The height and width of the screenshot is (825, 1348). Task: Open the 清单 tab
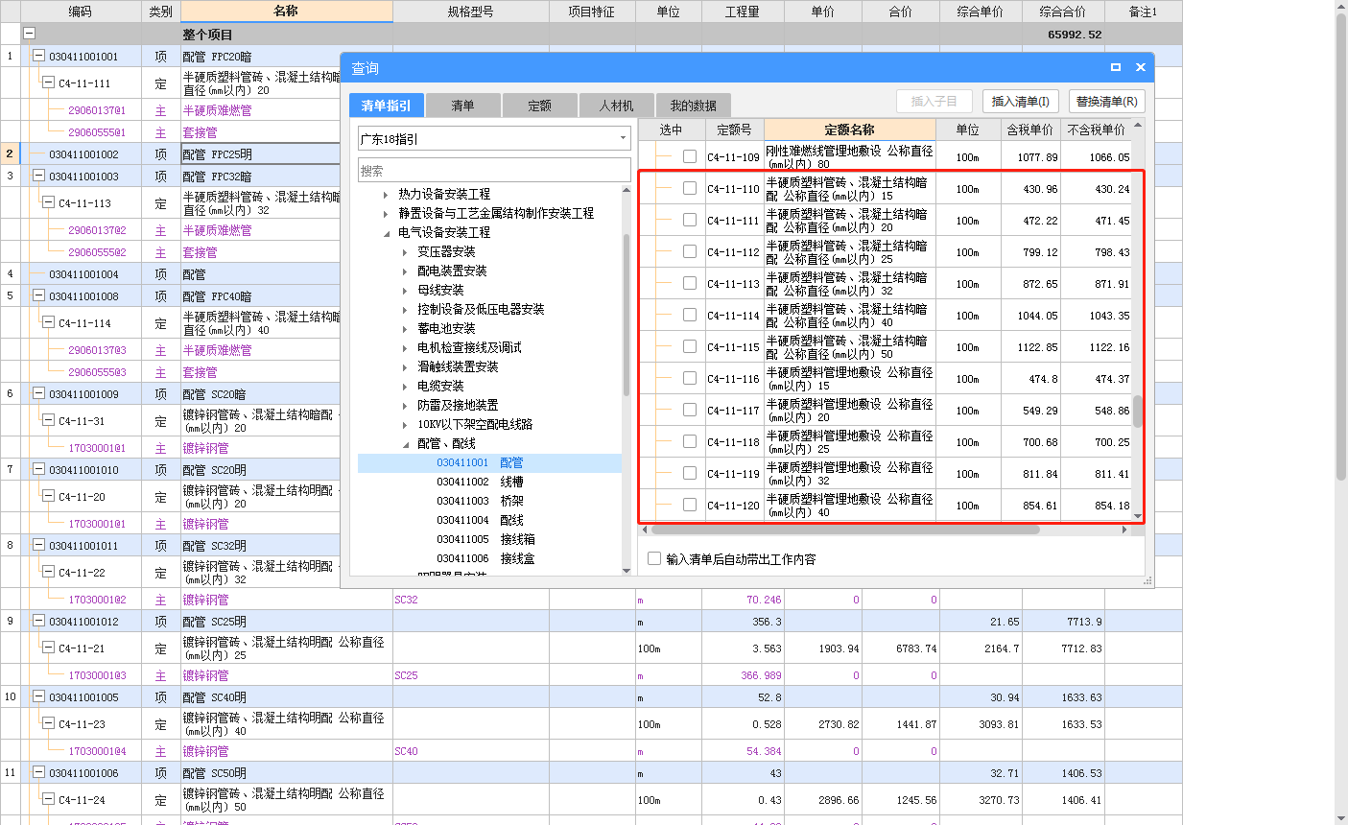(462, 105)
